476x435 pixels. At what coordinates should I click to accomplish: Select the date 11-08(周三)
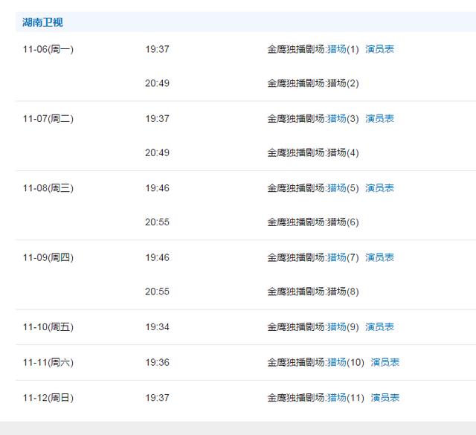tap(48, 188)
